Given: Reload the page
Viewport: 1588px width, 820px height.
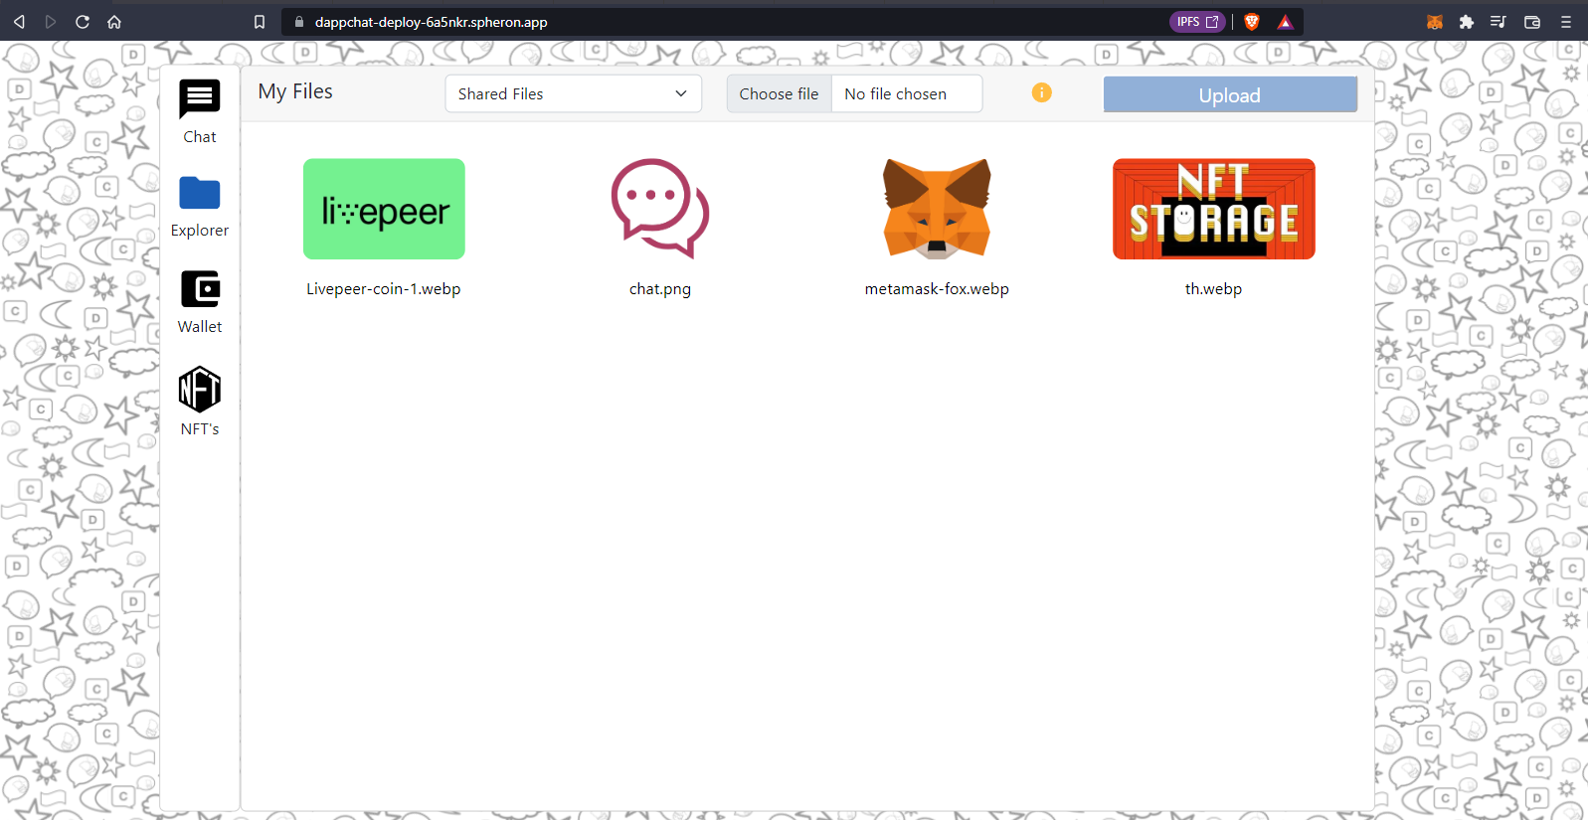Looking at the screenshot, I should 83,22.
